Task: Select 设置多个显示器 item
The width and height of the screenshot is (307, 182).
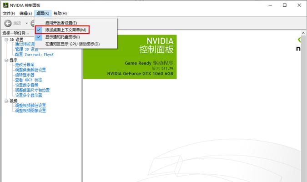Action: (x=29, y=95)
